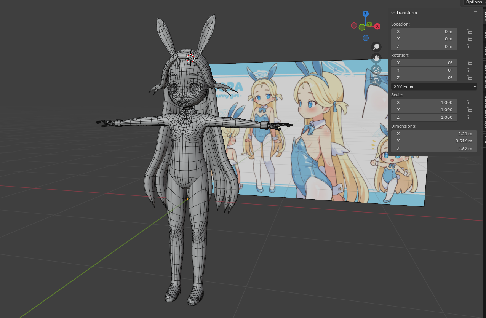Click the unlabeled red negative X gizmo circle
The width and height of the screenshot is (486, 318).
[x=354, y=26]
